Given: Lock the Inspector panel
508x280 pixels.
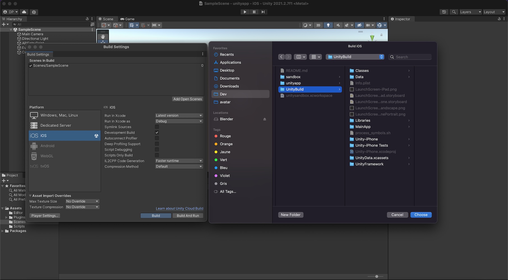Looking at the screenshot, I should point(499,19).
